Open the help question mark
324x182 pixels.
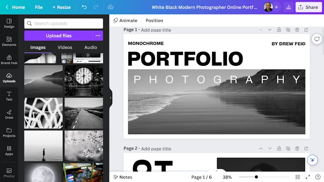coord(318,177)
